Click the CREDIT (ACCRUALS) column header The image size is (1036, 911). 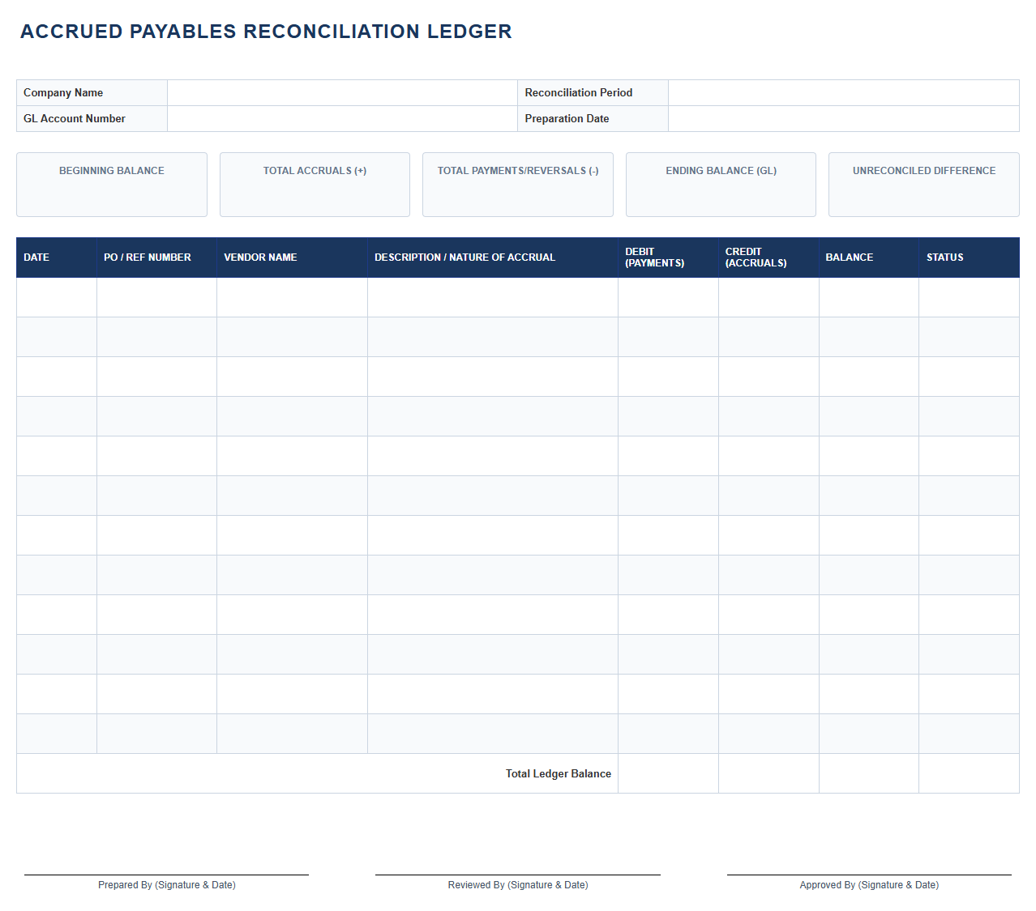[768, 258]
